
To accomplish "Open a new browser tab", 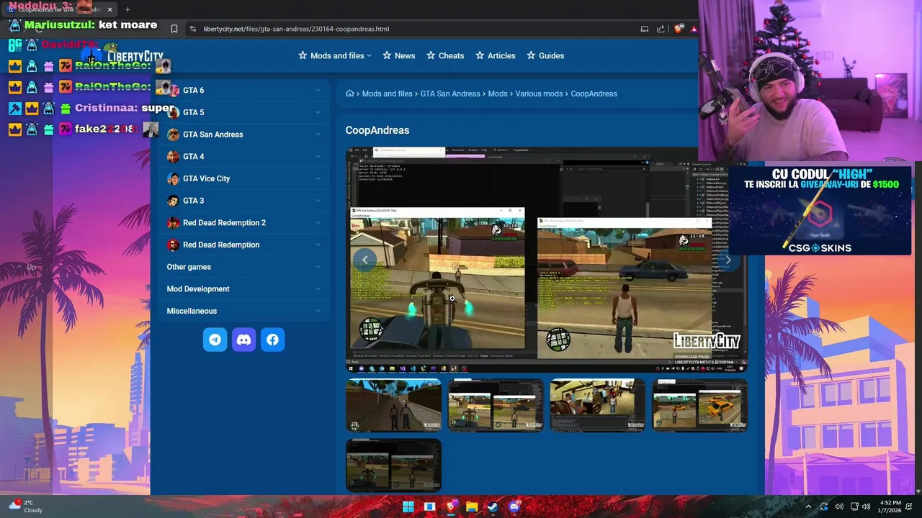I will [127, 9].
